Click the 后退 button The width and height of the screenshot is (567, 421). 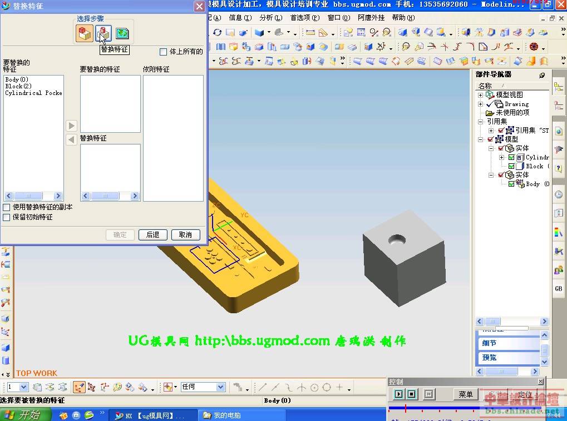click(x=152, y=235)
